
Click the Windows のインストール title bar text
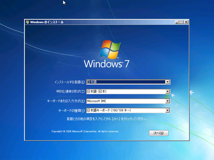tap(47, 22)
